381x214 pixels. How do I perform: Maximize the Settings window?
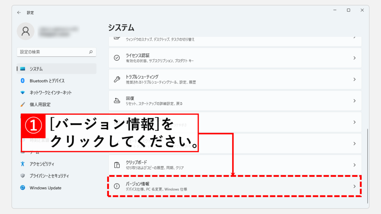pos(348,10)
